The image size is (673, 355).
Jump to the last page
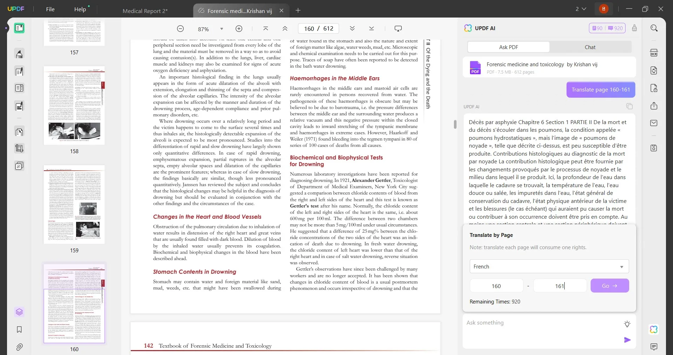pyautogui.click(x=372, y=29)
